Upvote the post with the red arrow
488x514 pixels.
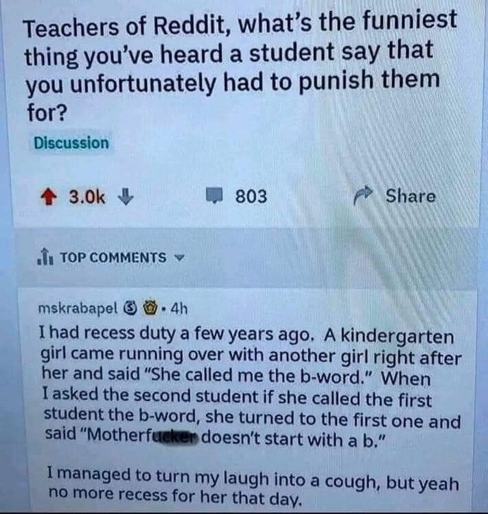point(48,197)
